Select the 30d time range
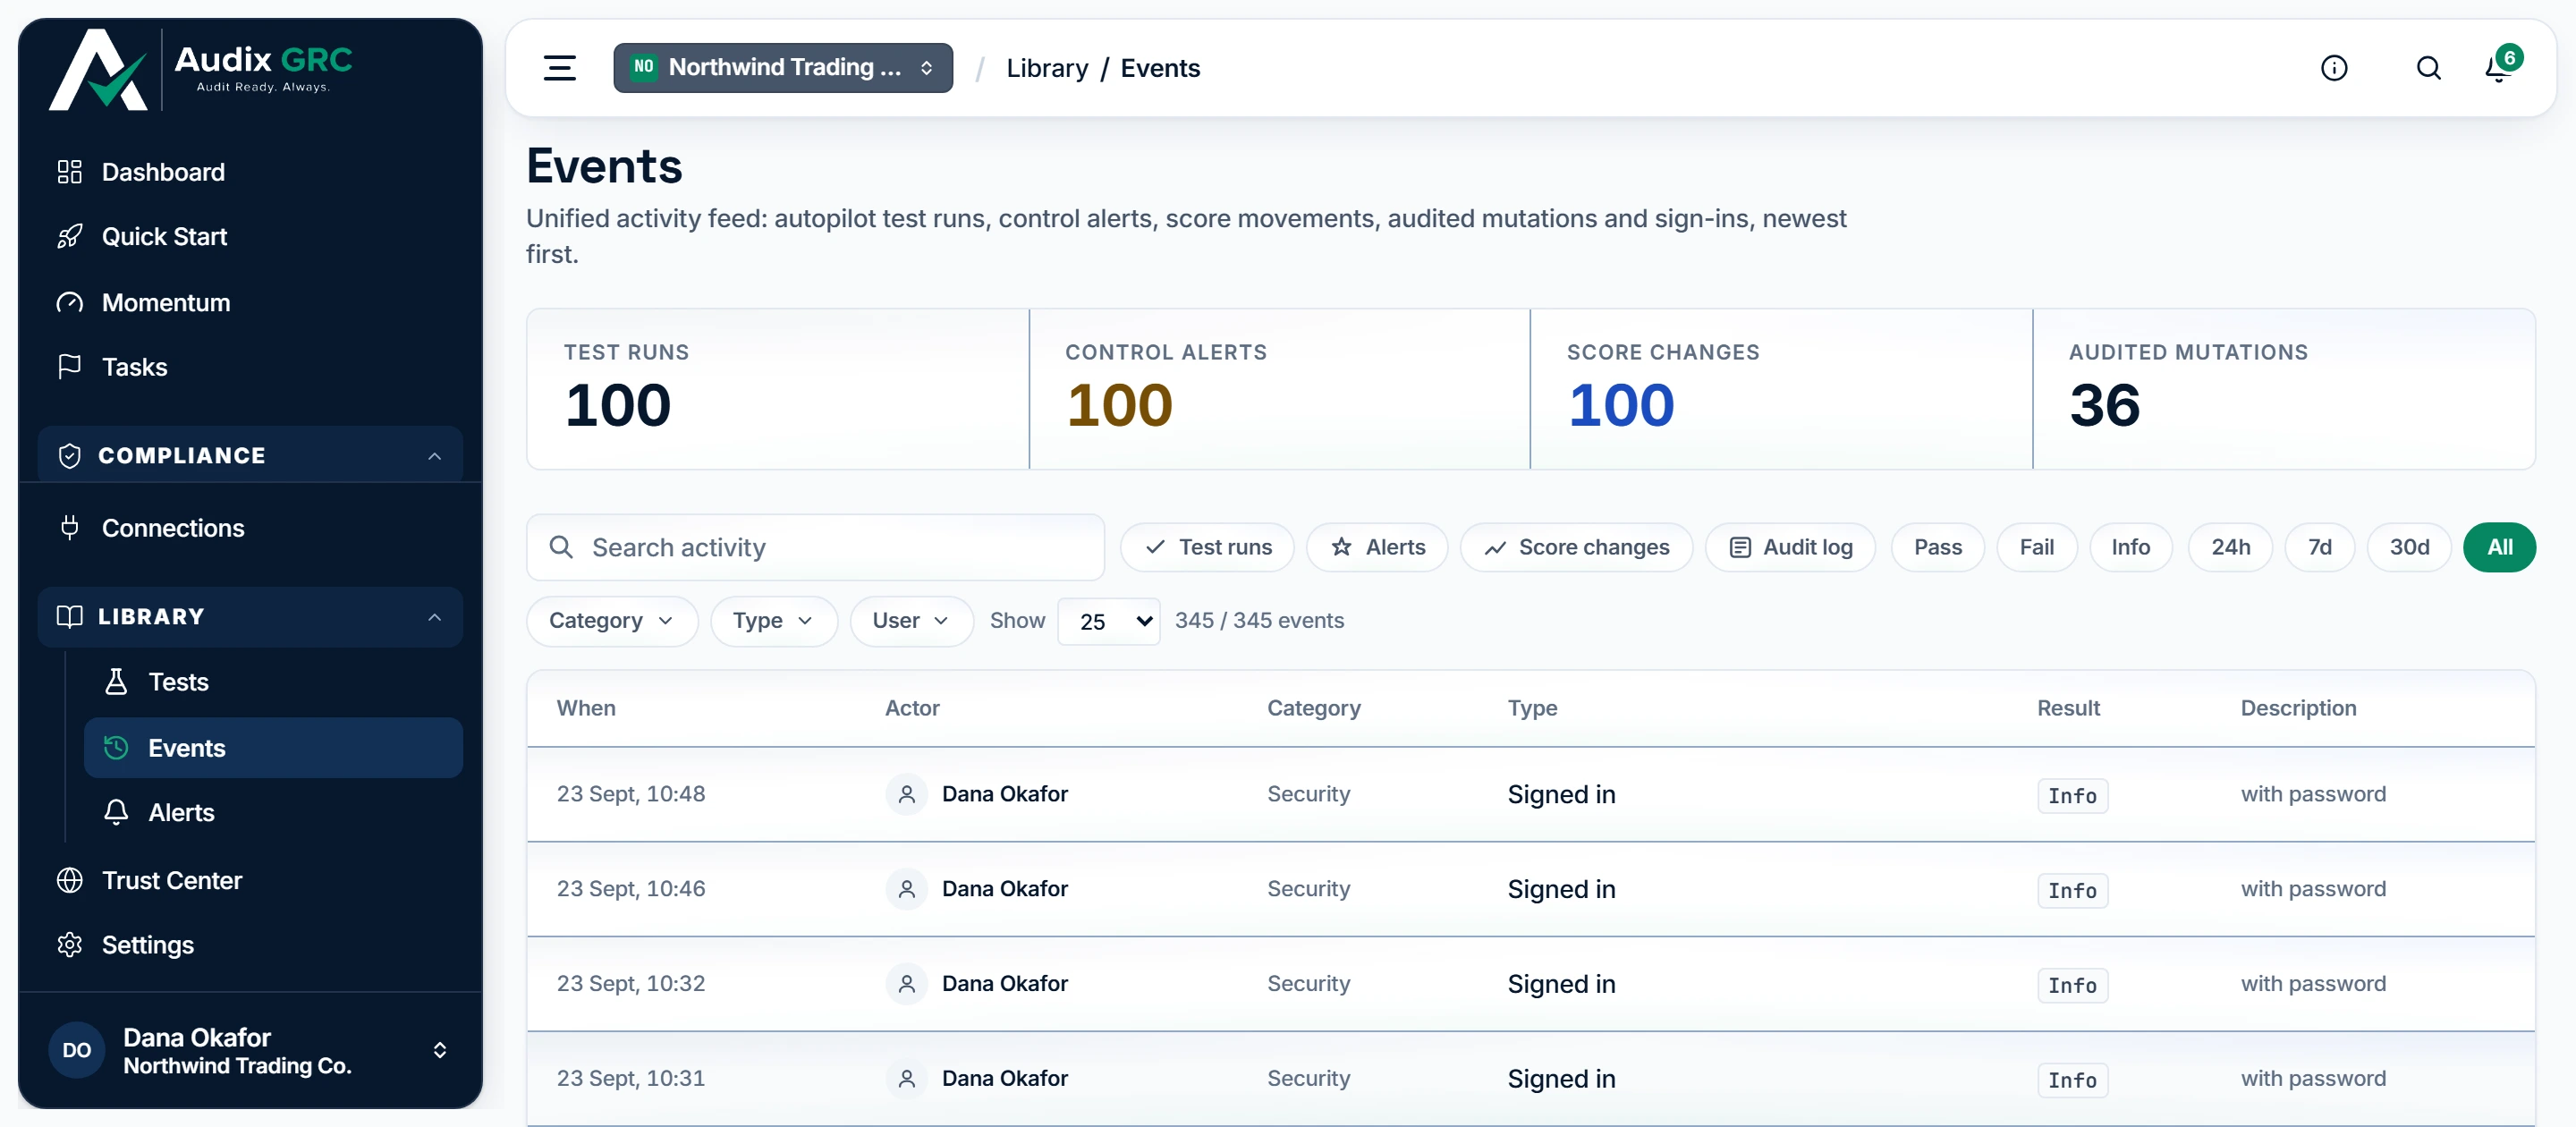The height and width of the screenshot is (1127, 2576). [x=2409, y=547]
